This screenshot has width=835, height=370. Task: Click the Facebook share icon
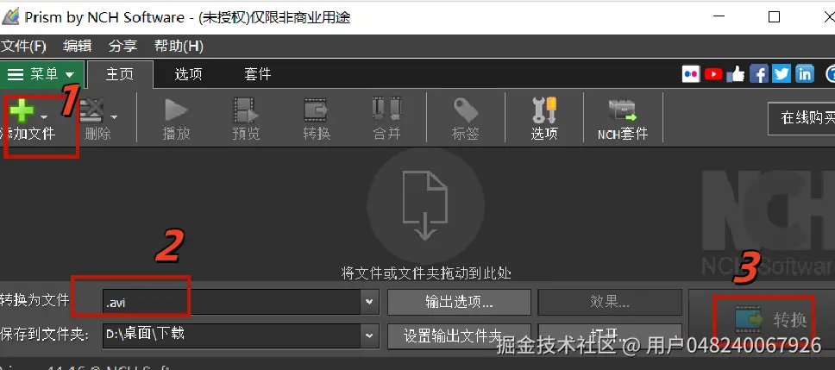pyautogui.click(x=759, y=74)
